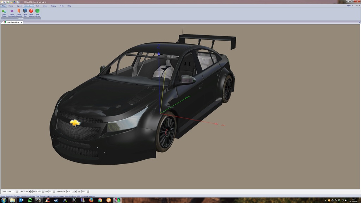Click the copy pages quick-access icon
The width and height of the screenshot is (361, 203).
(18, 2)
